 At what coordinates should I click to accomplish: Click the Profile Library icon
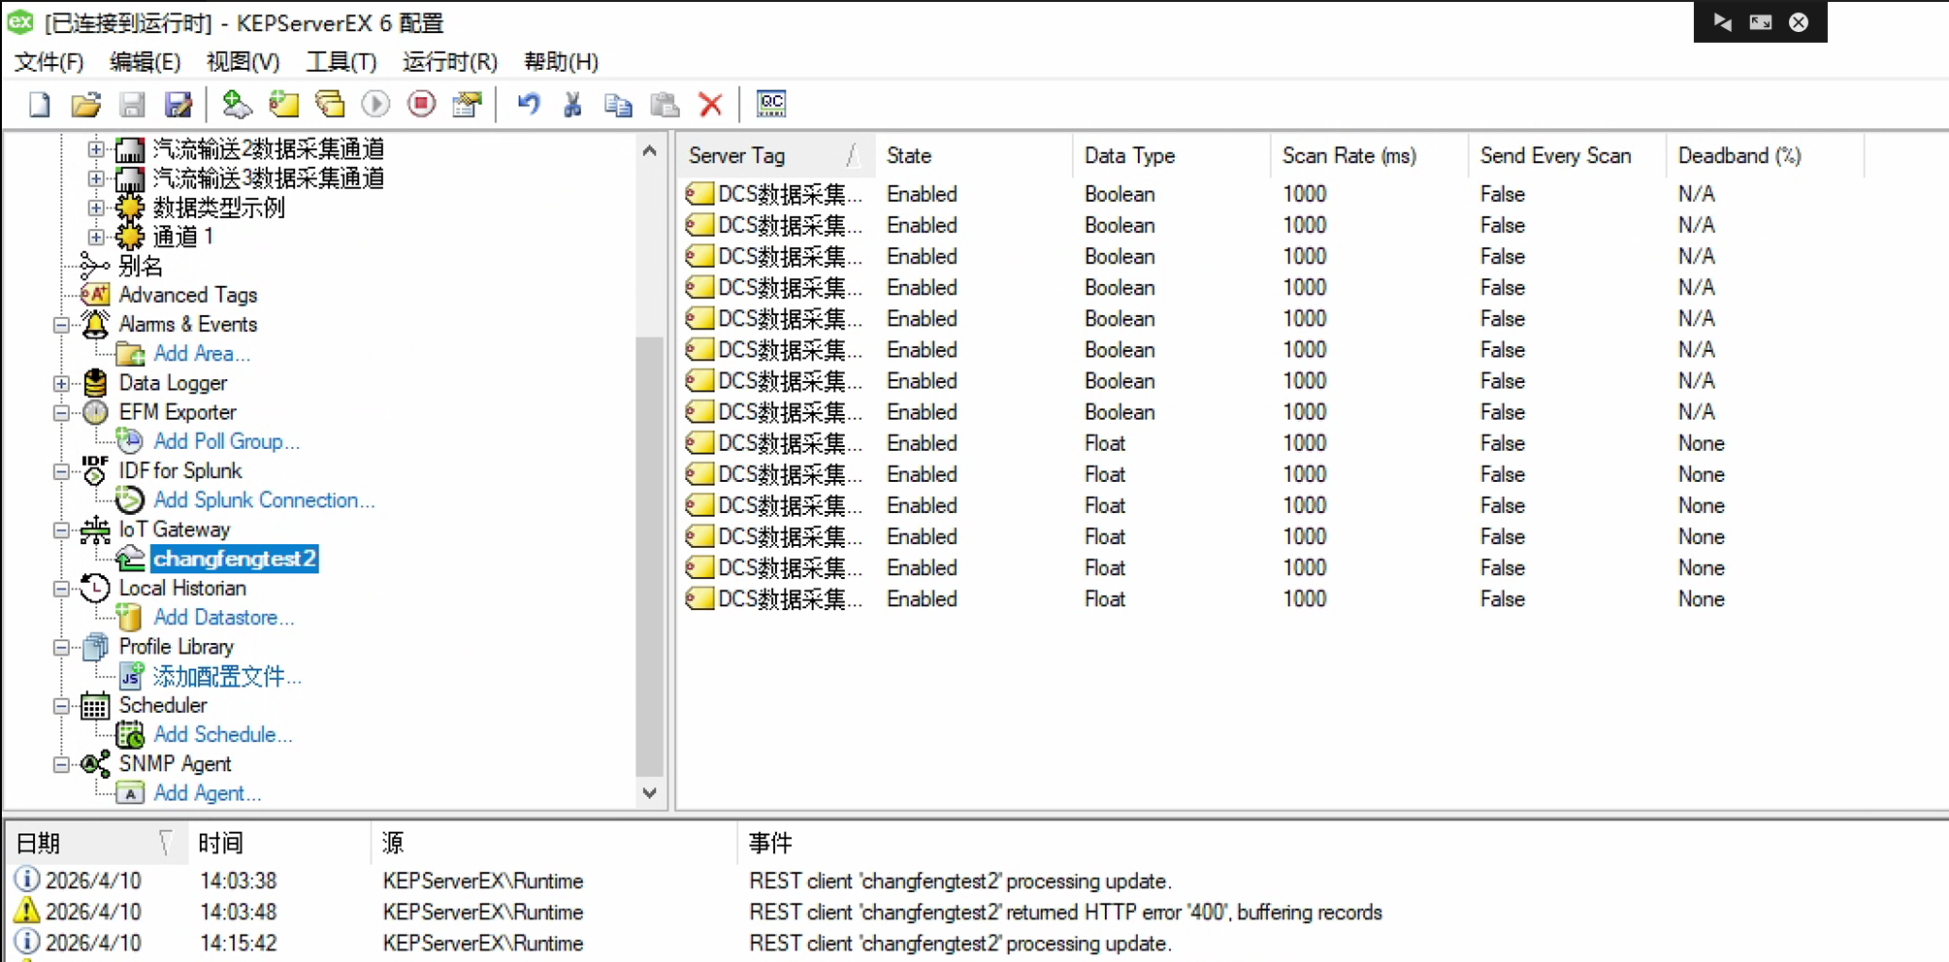95,647
